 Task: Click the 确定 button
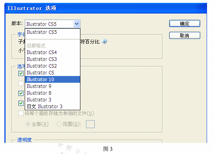pos(185,23)
